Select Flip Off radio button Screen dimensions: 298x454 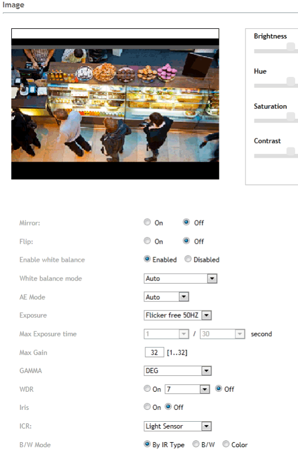(x=186, y=241)
